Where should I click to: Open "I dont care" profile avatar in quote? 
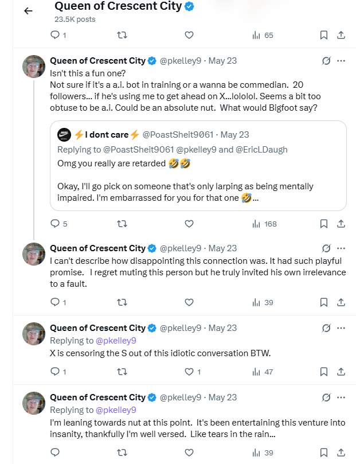[x=64, y=135]
